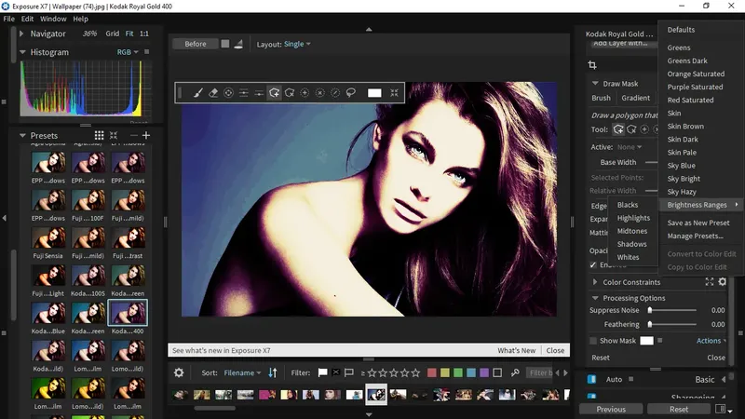Image resolution: width=745 pixels, height=419 pixels.
Task: Switch presets to grid view icon
Action: (99, 135)
